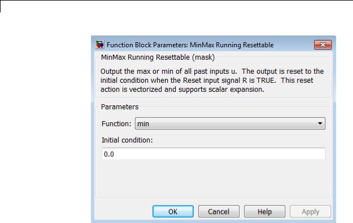Click the grayed-out Apply button
The width and height of the screenshot is (353, 223).
click(311, 211)
